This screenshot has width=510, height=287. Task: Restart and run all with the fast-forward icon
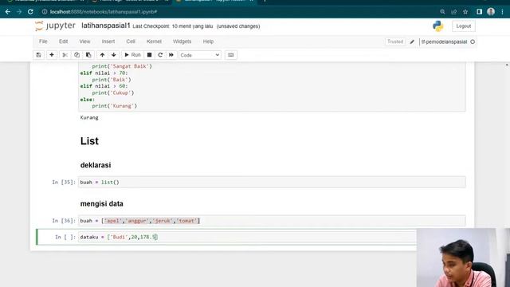171,55
